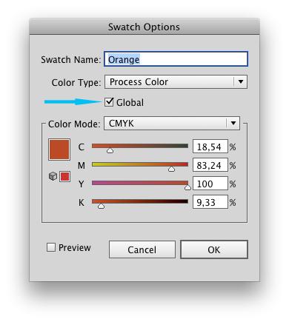Click the out-of-gamut cube warning icon
The width and height of the screenshot is (289, 322).
click(x=53, y=176)
